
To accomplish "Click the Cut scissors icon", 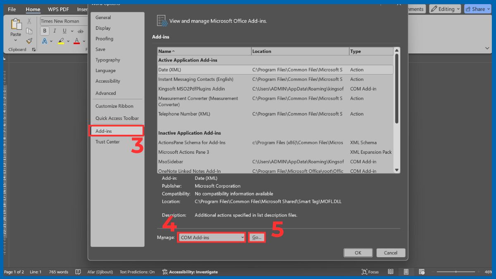I will tap(29, 21).
